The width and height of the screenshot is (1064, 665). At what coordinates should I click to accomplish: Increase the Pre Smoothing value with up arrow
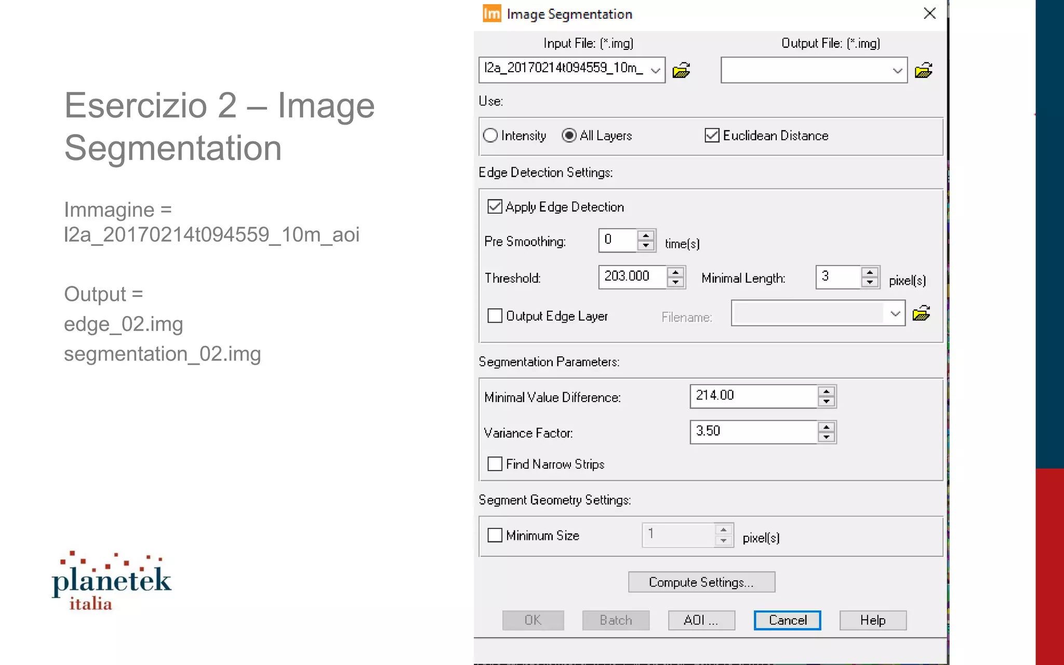tap(646, 235)
